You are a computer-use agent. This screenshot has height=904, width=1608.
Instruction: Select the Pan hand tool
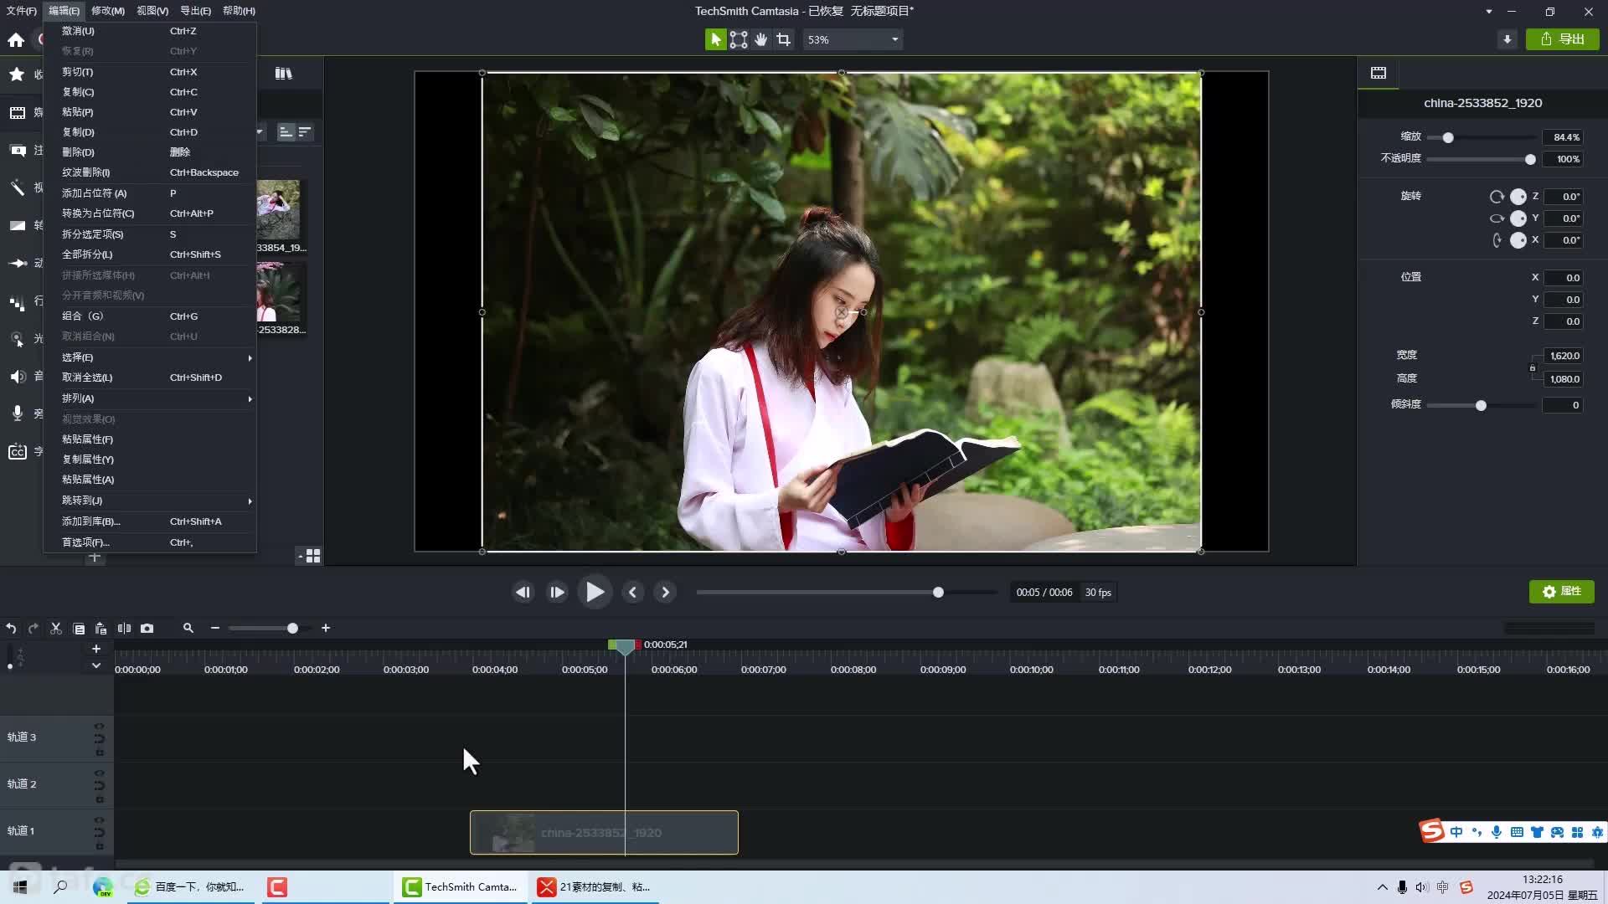(760, 39)
